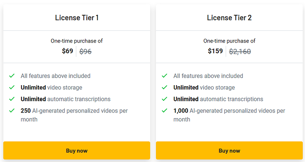The image size is (305, 162).
Task: Click the $159 price in Tier 2
Action: [215, 51]
